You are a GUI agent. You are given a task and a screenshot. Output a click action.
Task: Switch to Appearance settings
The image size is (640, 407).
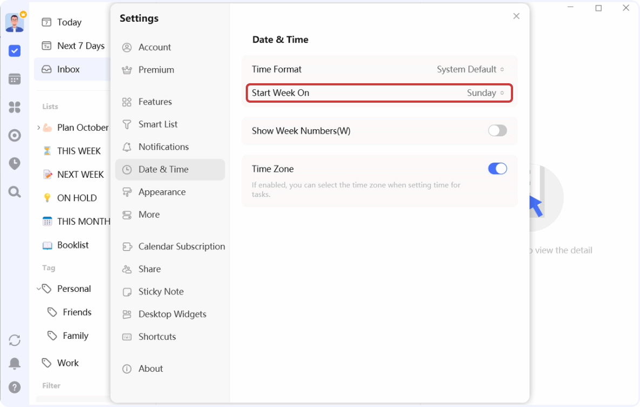pyautogui.click(x=162, y=192)
